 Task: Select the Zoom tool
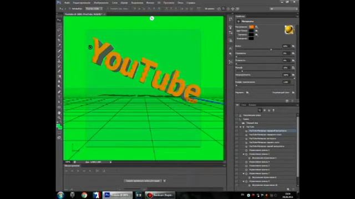click(59, 118)
